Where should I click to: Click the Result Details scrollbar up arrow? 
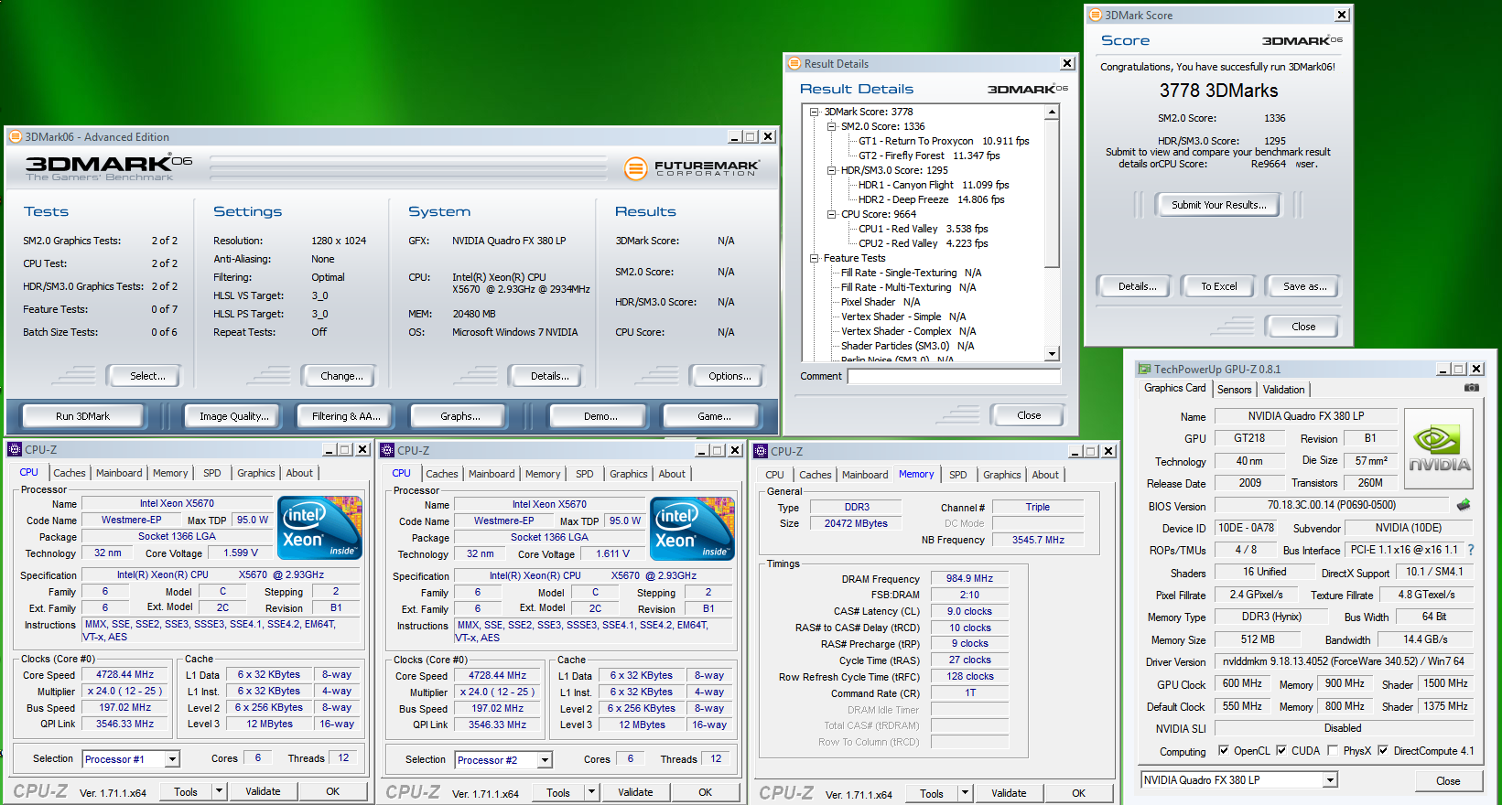coord(1052,112)
